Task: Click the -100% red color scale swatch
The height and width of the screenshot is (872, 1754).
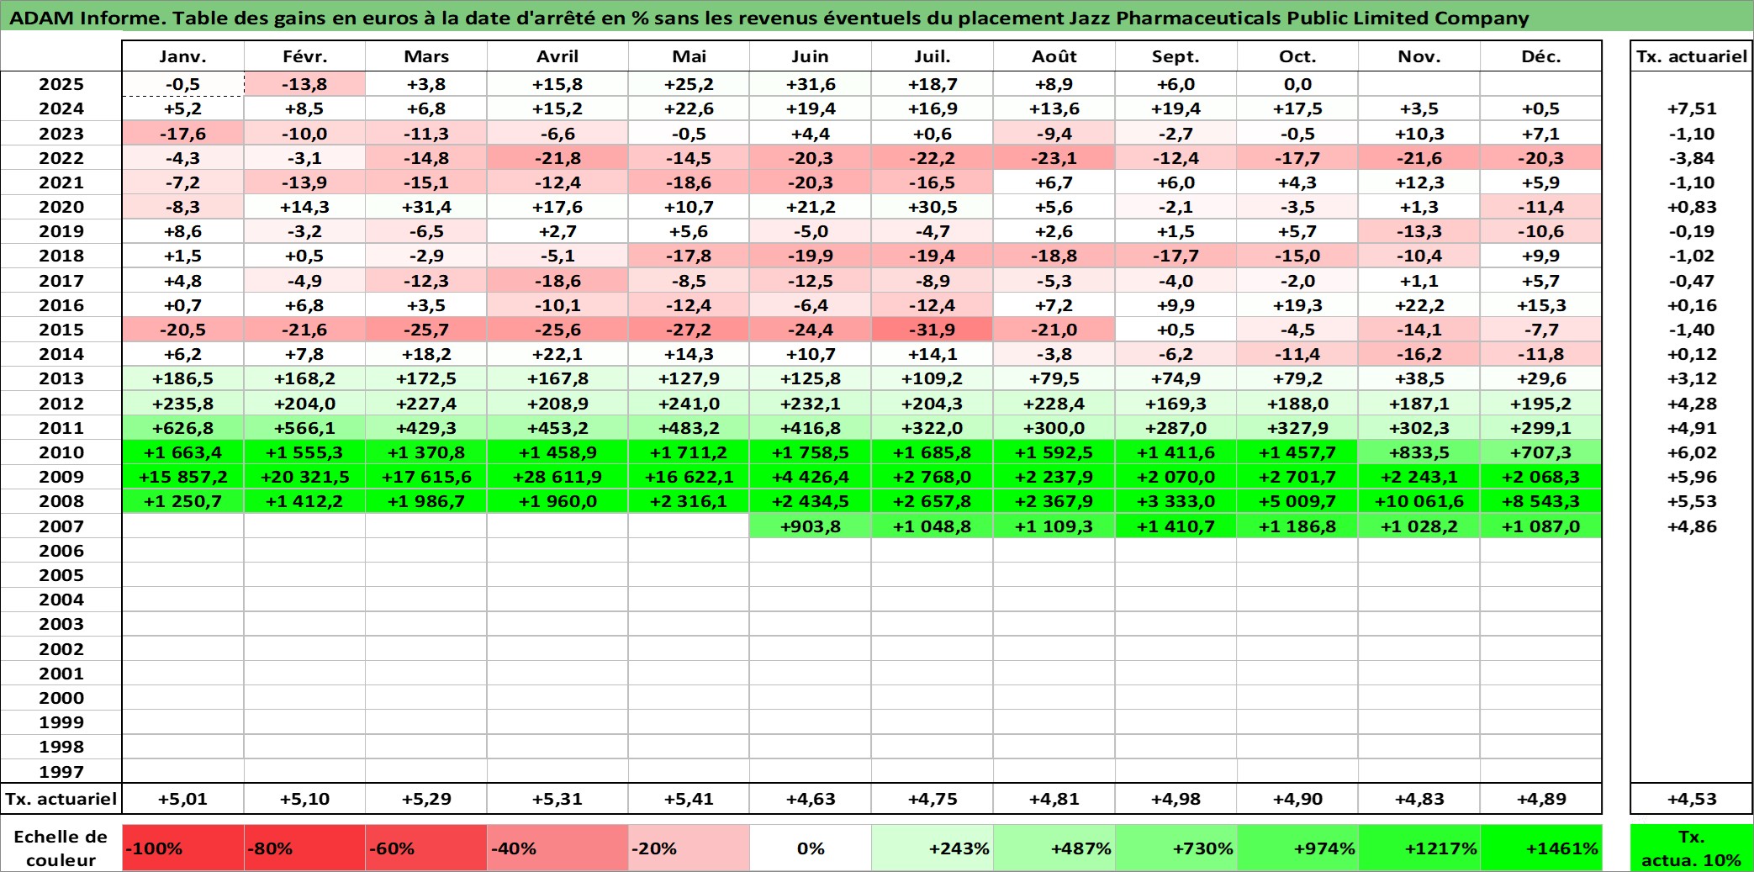Action: click(182, 848)
